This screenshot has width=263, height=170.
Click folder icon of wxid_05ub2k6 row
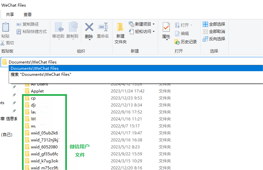pos(27,133)
